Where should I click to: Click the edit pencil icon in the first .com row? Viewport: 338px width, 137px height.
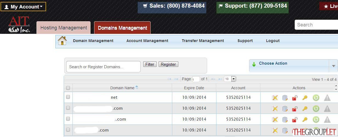[x=275, y=109]
